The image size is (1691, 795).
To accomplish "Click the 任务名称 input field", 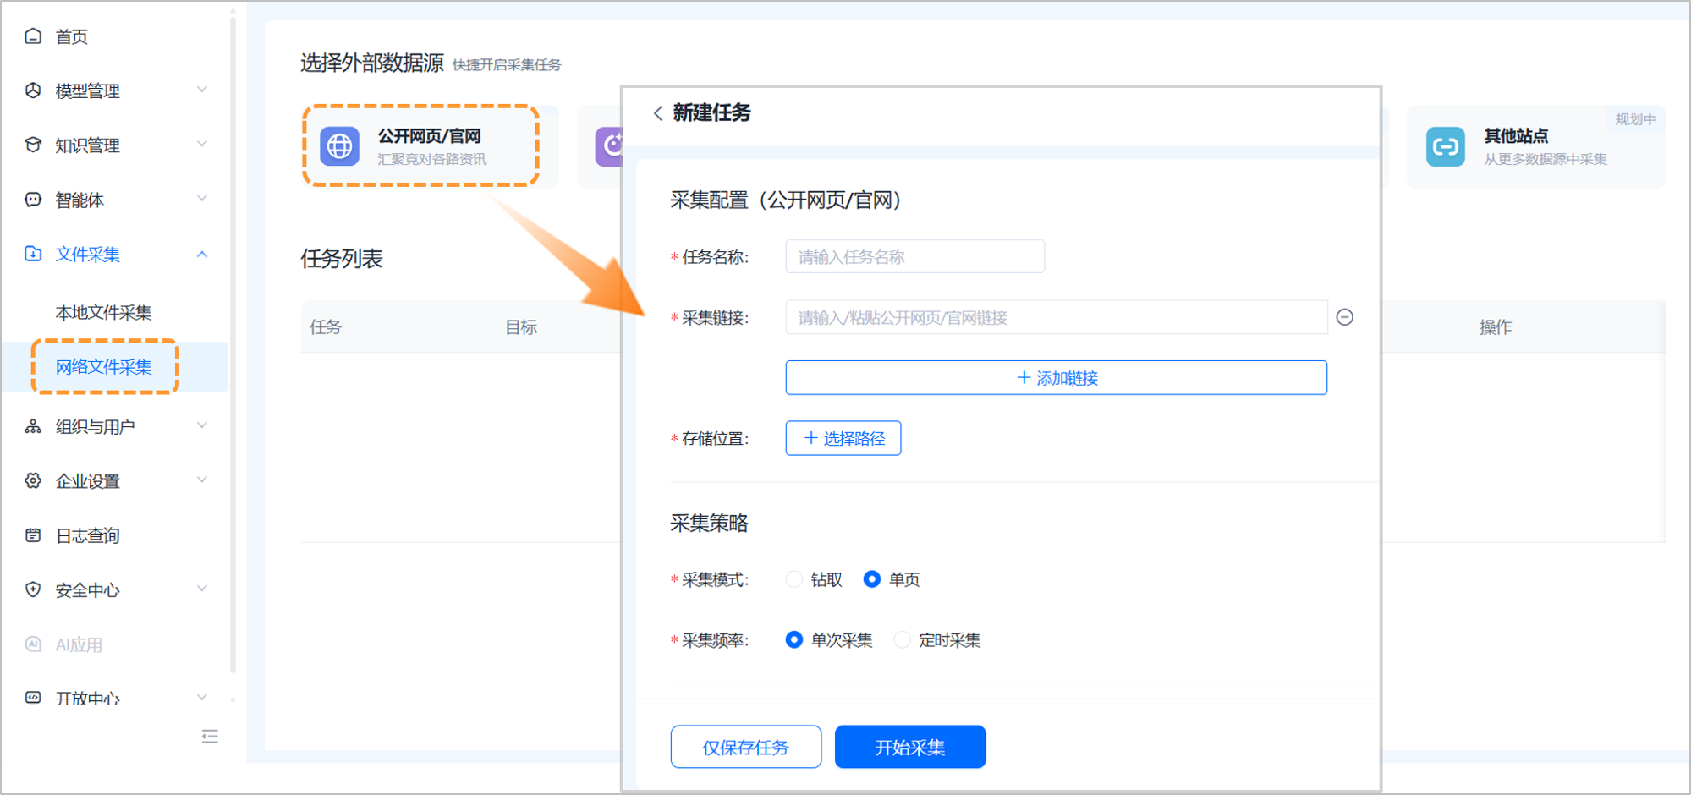I will [914, 257].
